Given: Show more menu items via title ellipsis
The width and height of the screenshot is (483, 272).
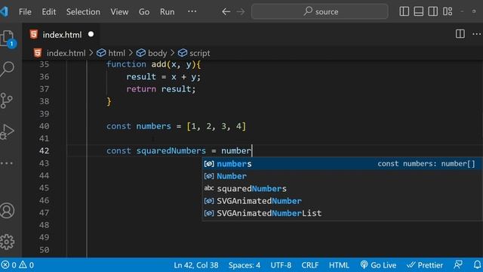Looking at the screenshot, I should (x=192, y=11).
